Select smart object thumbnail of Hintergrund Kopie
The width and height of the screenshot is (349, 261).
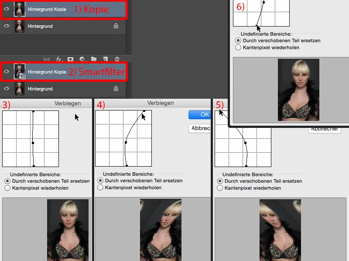(x=20, y=71)
